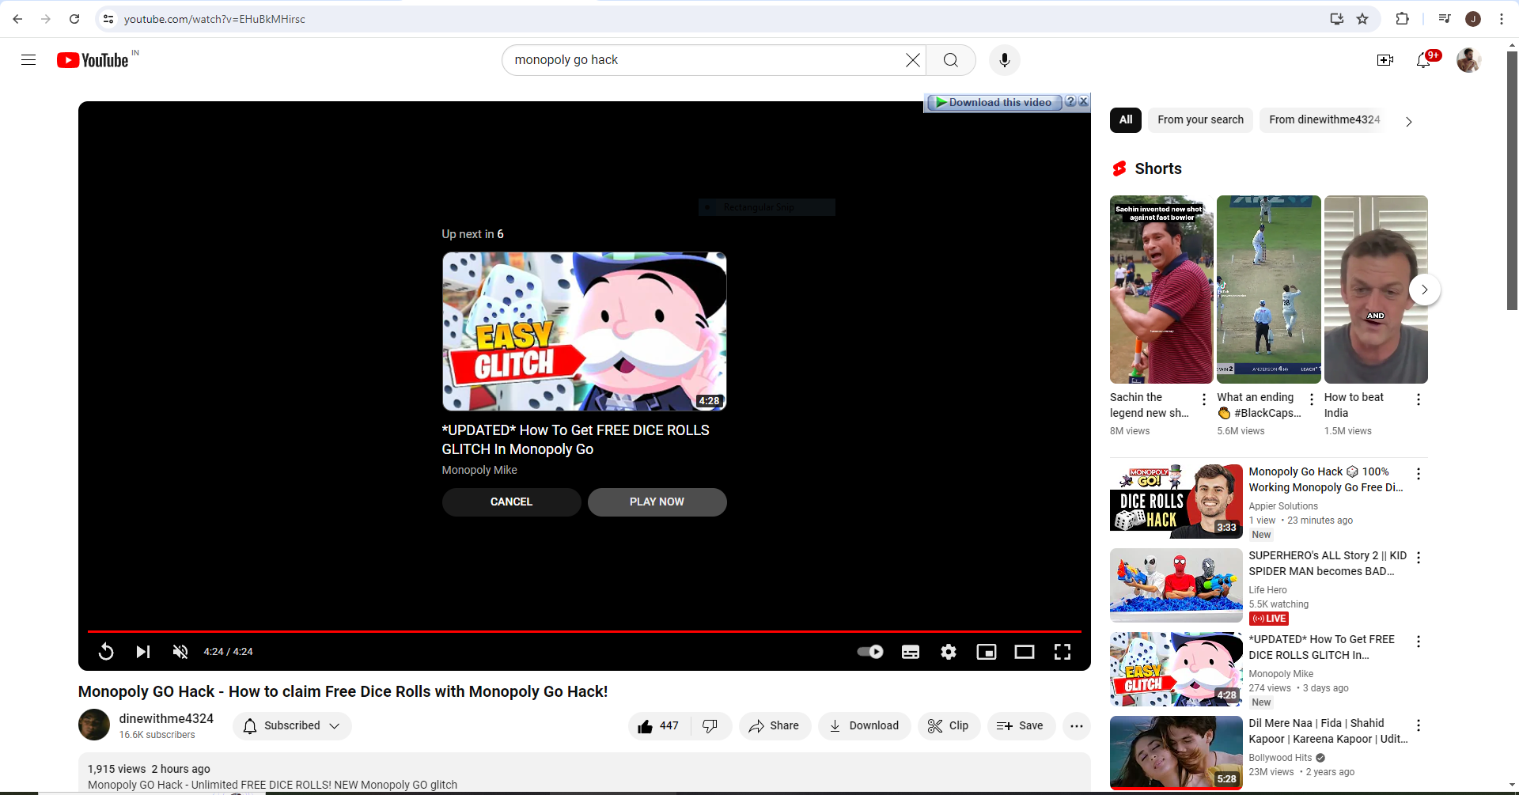Viewport: 1519px width, 795px height.
Task: Open the Create video menu
Action: 1385,60
